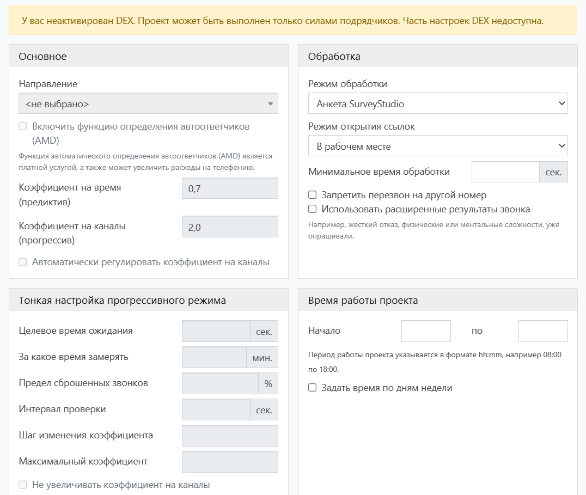
Task: Open the Направление dropdown
Action: point(148,103)
